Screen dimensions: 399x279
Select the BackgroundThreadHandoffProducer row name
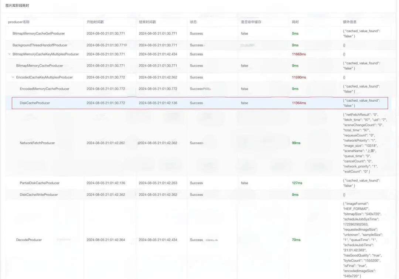coord(40,45)
